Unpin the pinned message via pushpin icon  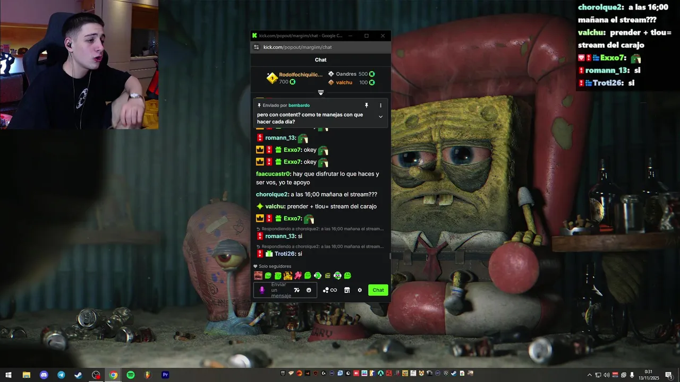tap(366, 106)
